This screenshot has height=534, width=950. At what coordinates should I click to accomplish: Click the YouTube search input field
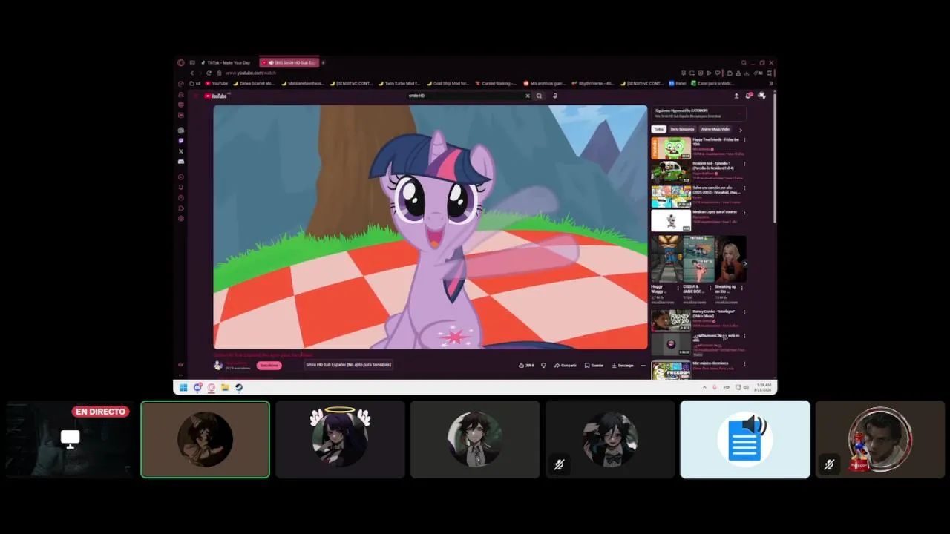tap(465, 96)
